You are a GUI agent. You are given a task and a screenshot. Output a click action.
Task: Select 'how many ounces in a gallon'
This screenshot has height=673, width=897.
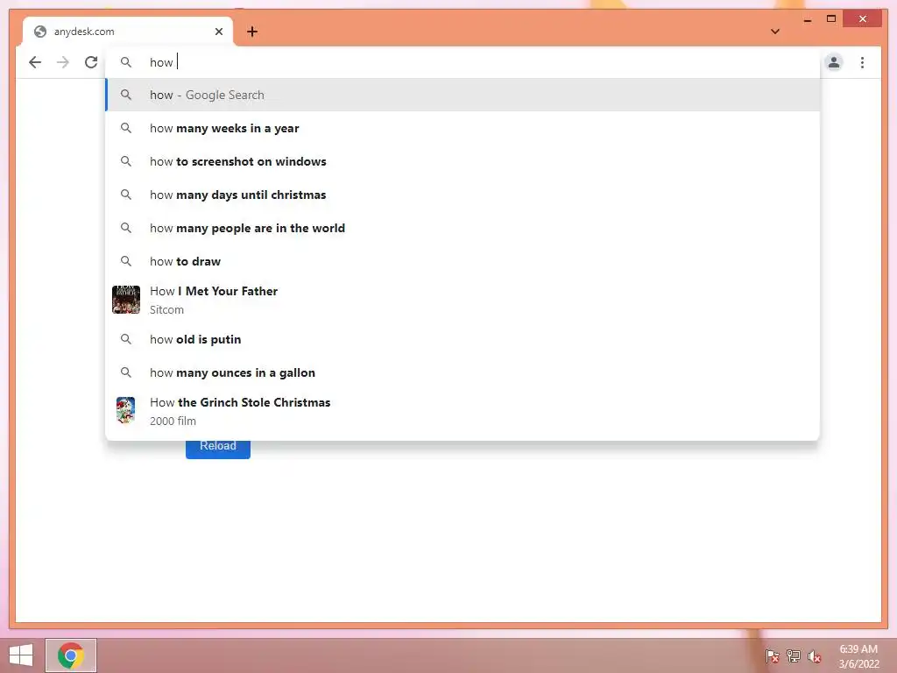pos(463,372)
